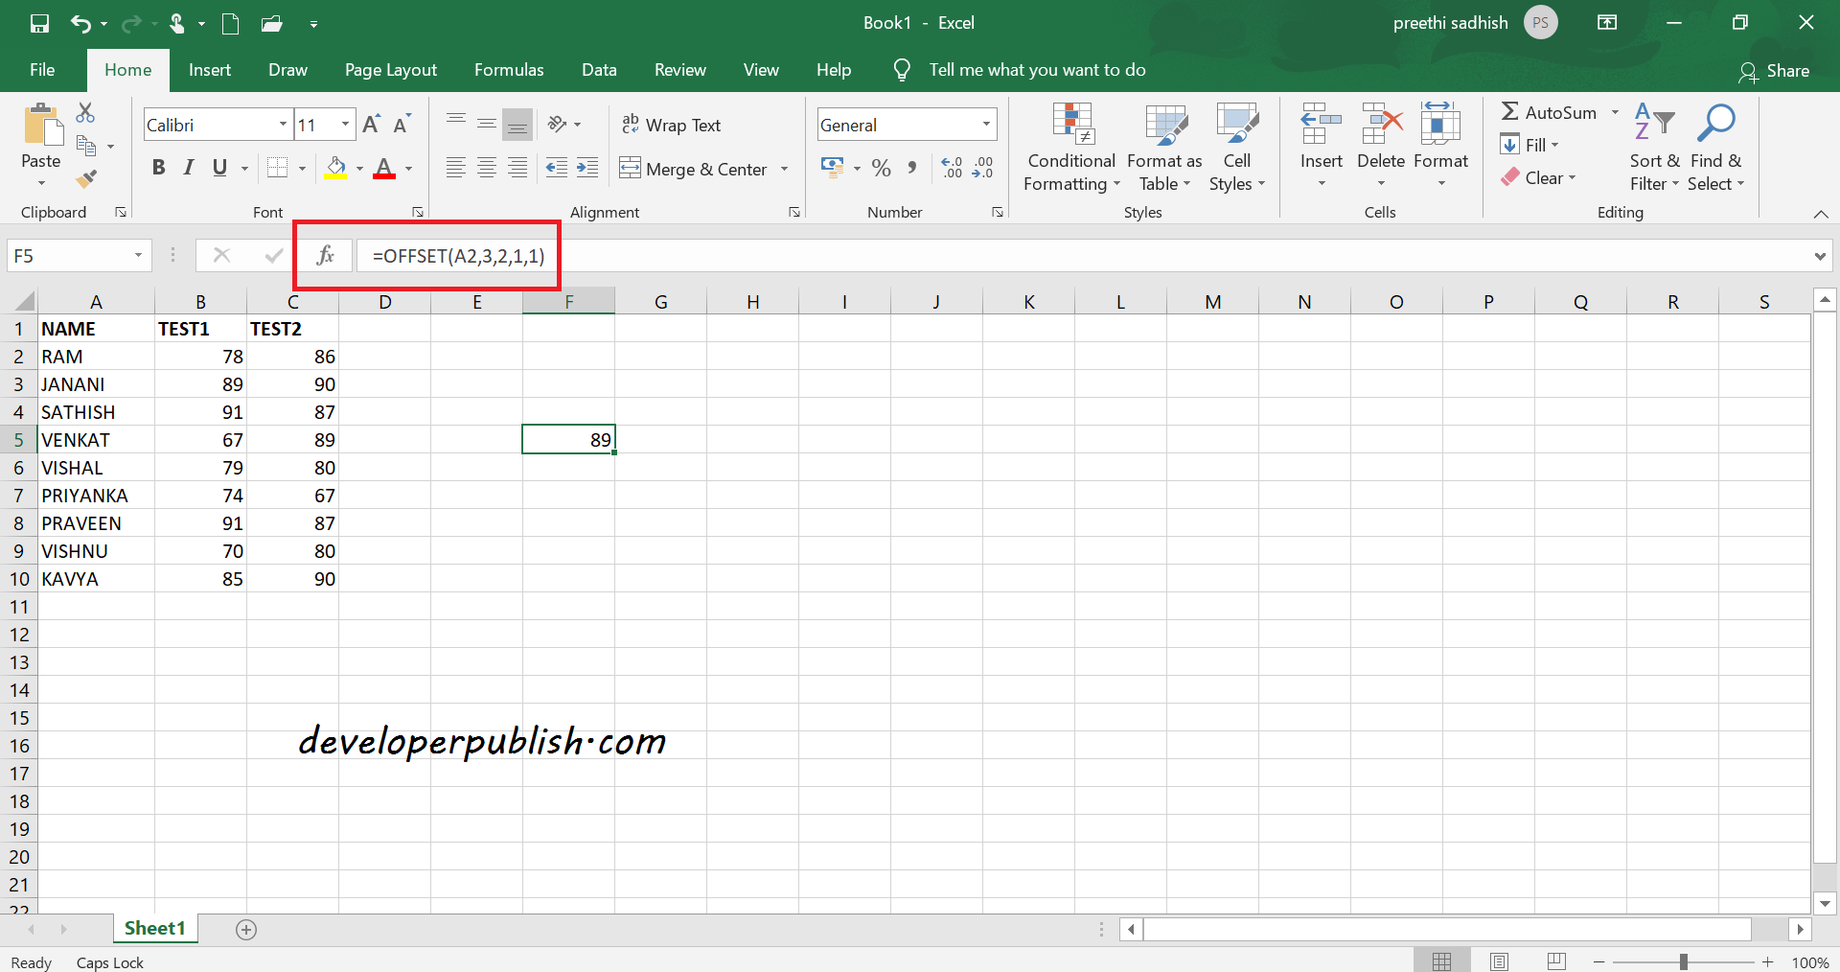The image size is (1840, 972).
Task: Apply Percent Style to the selection
Action: pos(881,168)
